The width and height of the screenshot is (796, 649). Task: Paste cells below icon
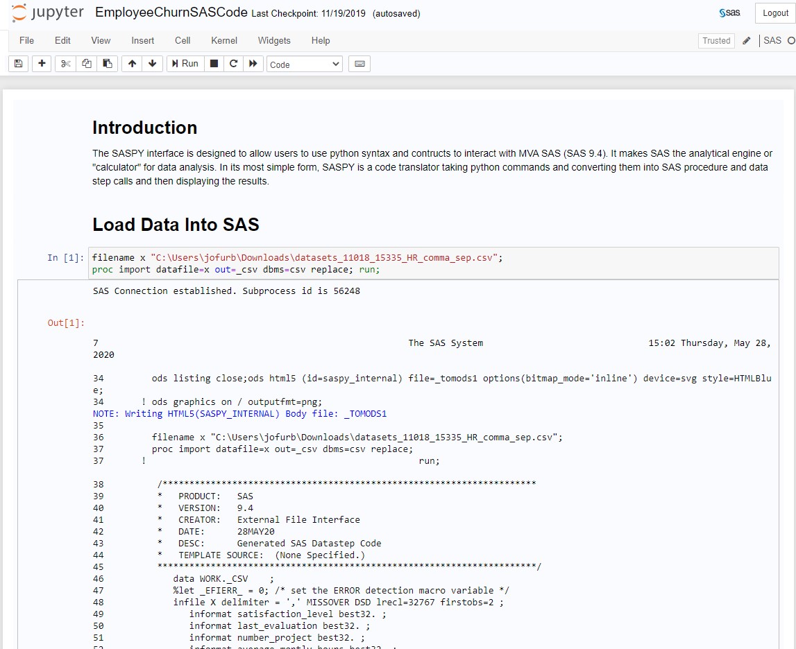point(108,64)
